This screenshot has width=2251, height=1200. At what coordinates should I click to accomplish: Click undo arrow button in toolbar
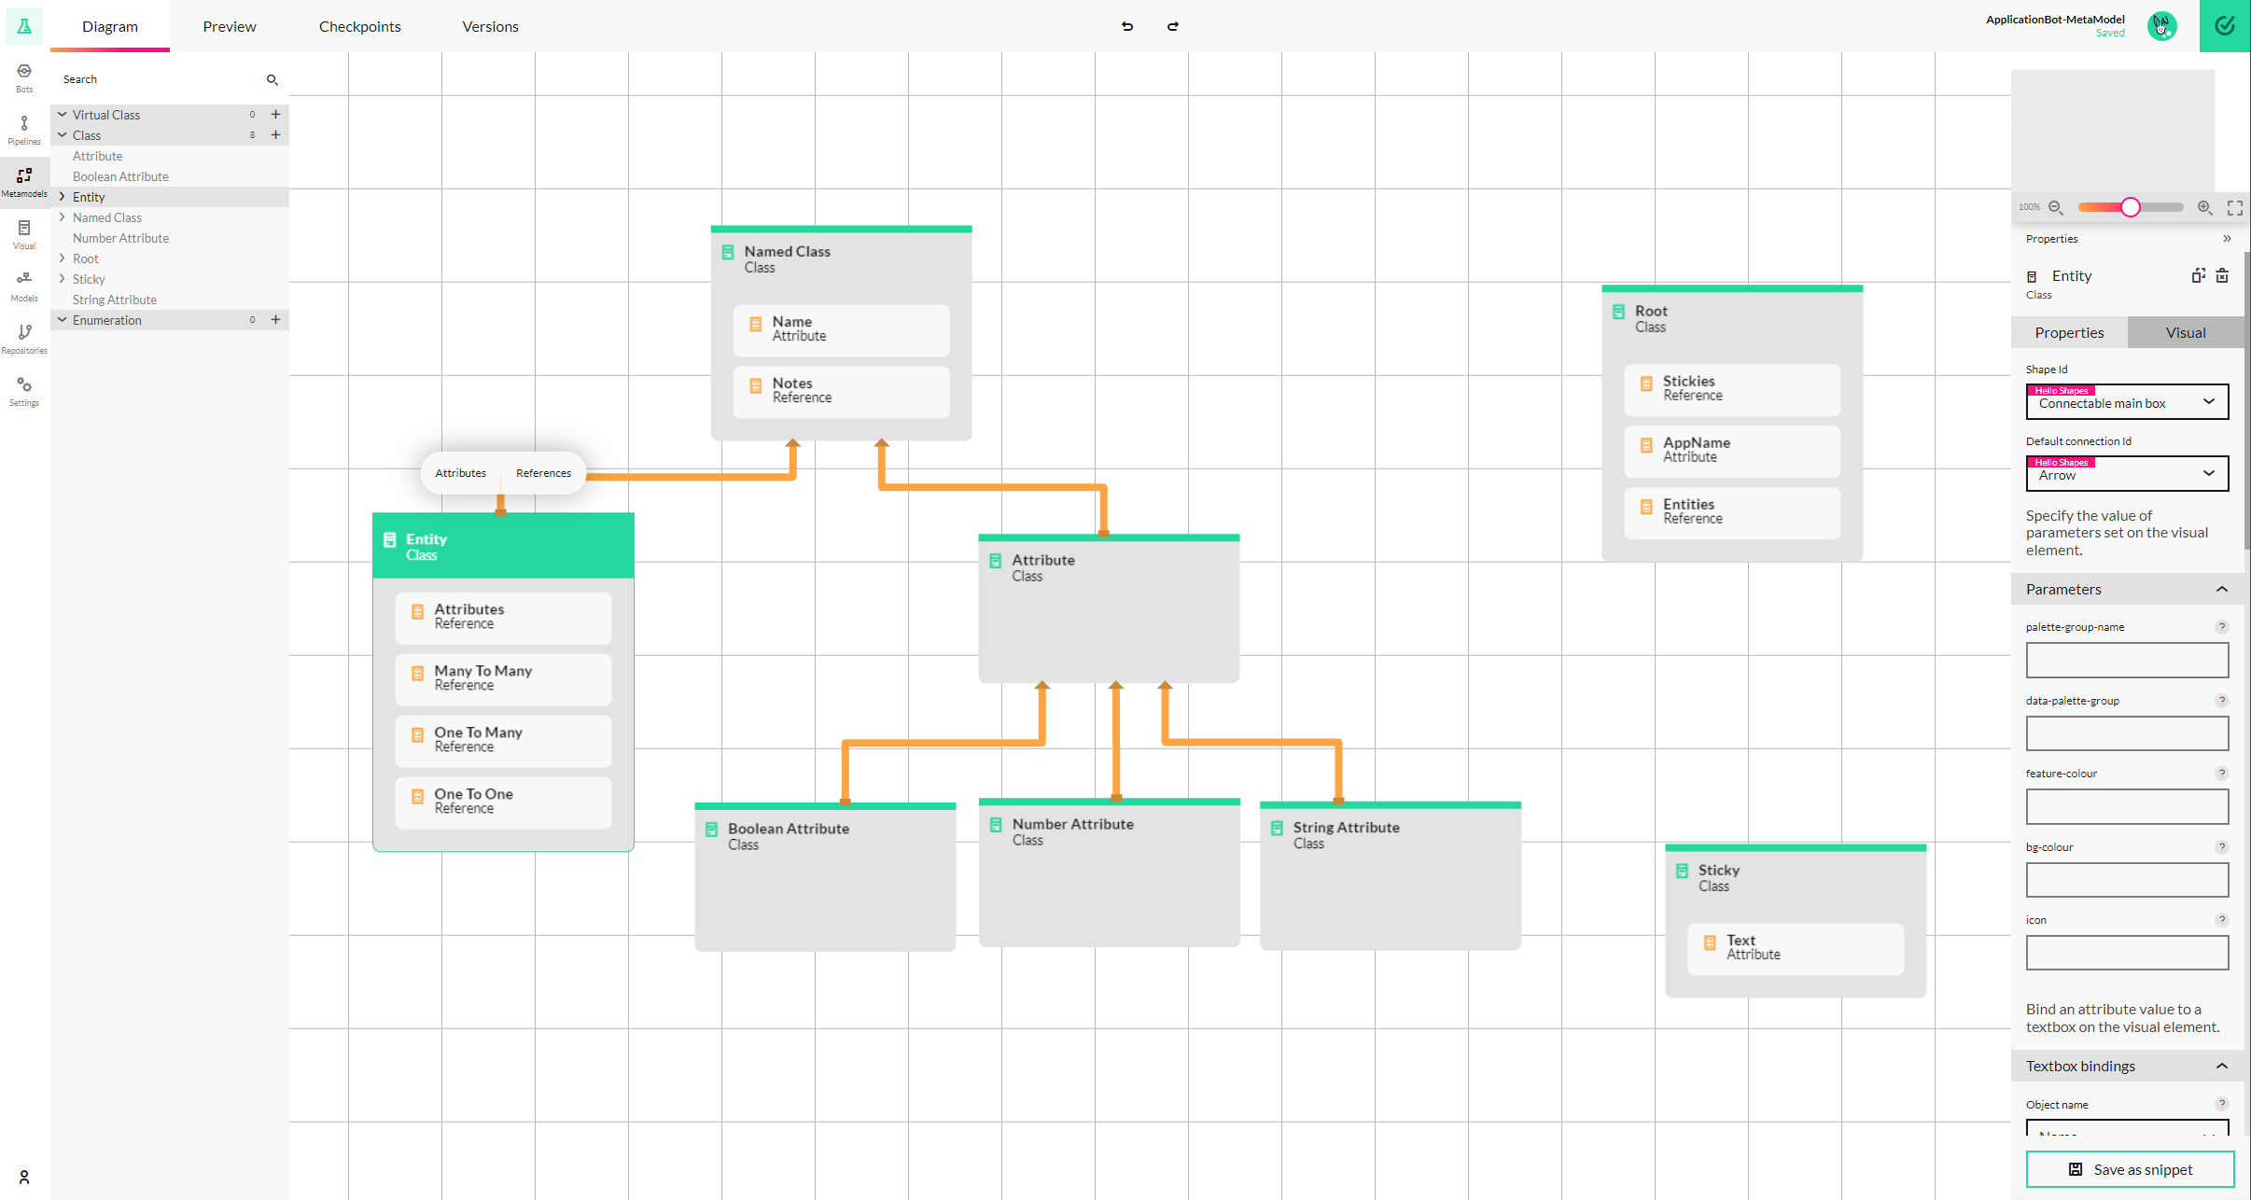click(1127, 25)
